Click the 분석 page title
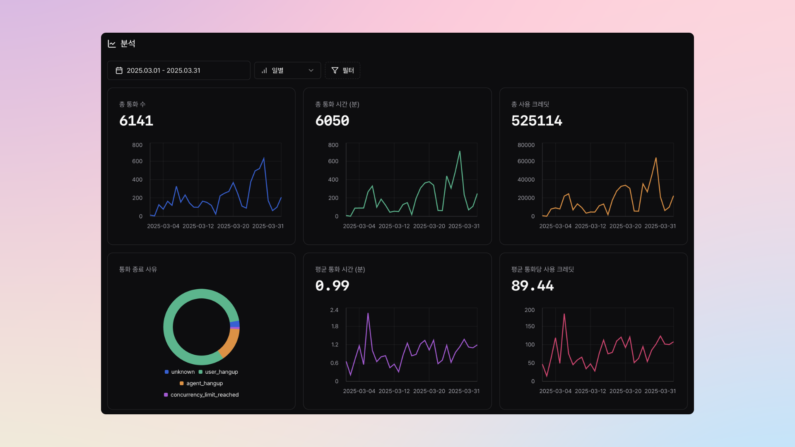The image size is (795, 447). (x=128, y=44)
